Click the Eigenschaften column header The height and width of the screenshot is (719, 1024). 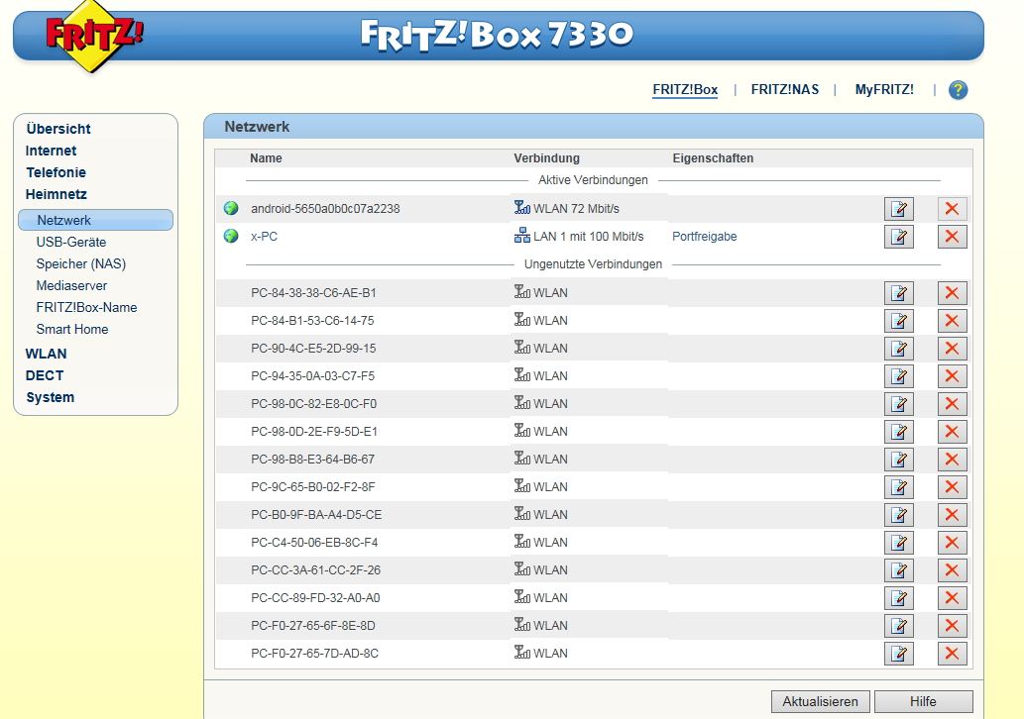point(713,157)
